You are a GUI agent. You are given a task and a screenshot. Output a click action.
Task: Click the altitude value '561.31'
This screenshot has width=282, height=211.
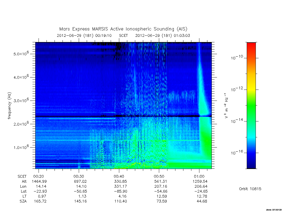[161, 181]
